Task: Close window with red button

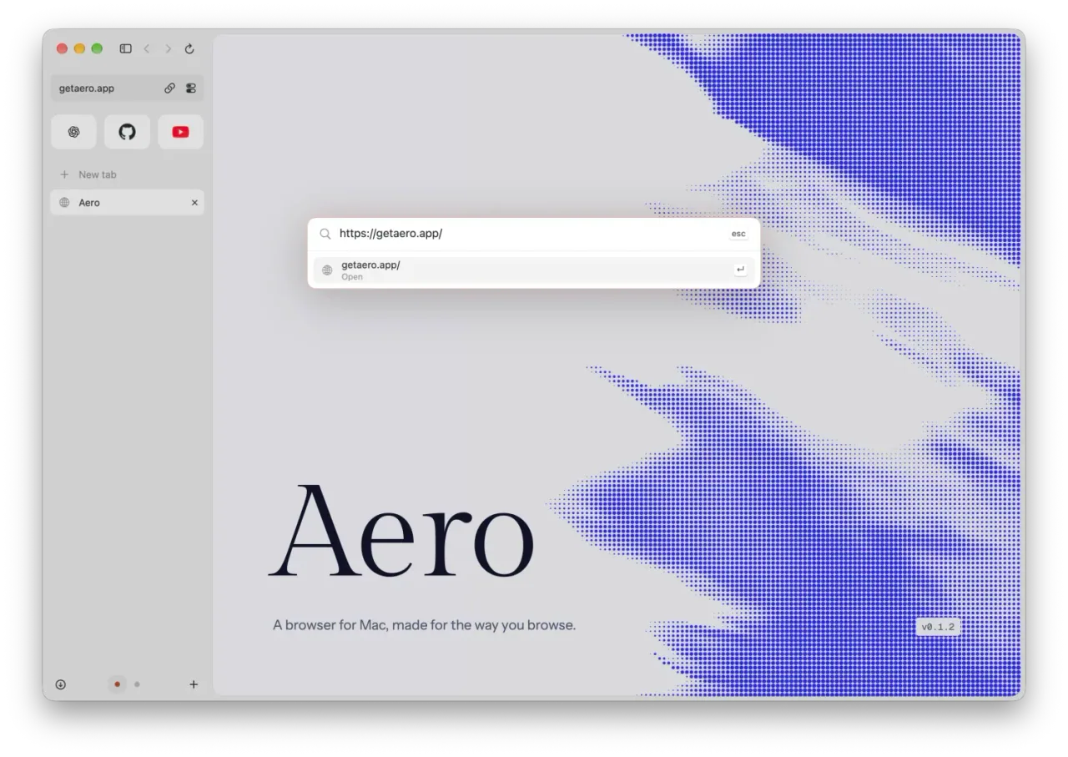Action: (62, 48)
